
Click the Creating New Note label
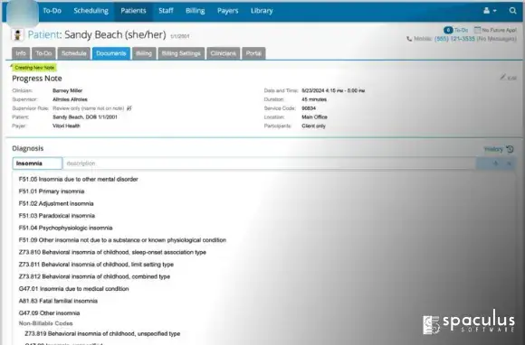coord(34,68)
